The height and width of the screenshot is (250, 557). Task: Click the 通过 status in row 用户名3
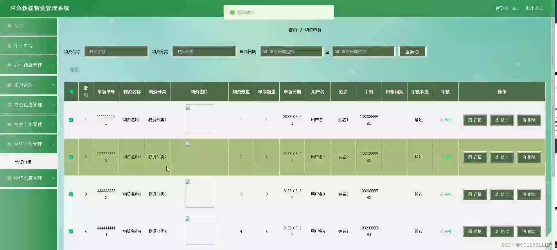coord(418,194)
